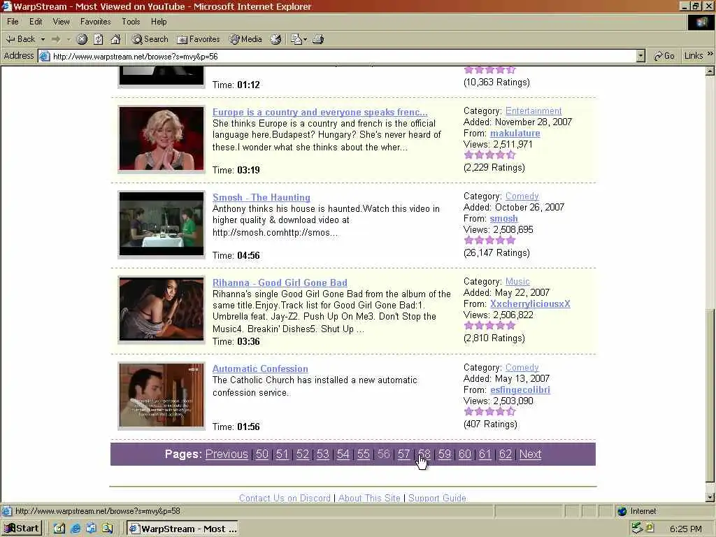
Task: Click the Automatic Confession thumbnail
Action: (162, 395)
